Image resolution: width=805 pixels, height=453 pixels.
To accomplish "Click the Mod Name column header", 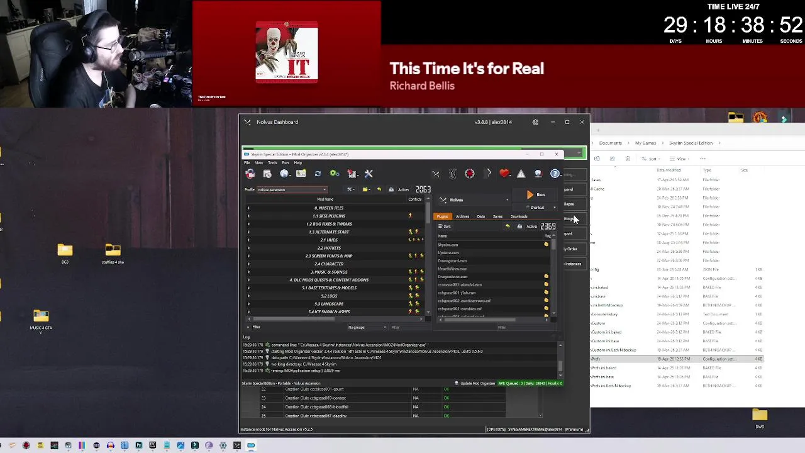I will [325, 199].
